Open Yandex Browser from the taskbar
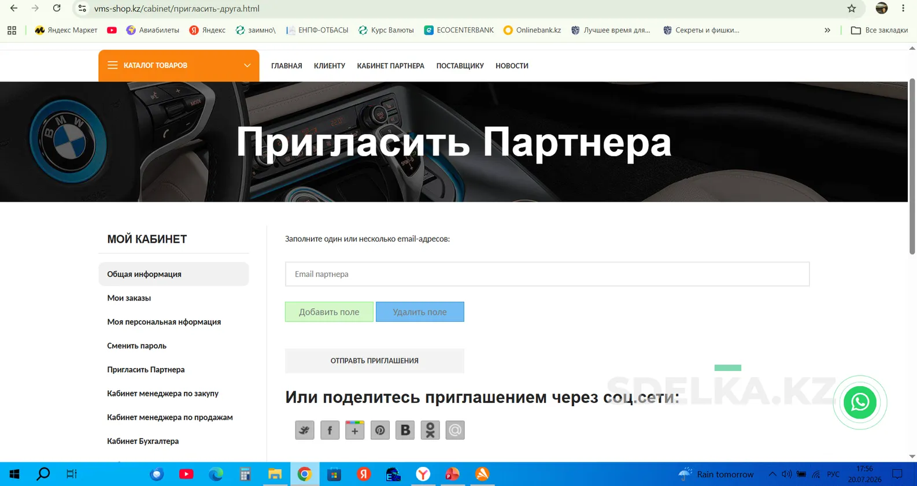Image resolution: width=917 pixels, height=486 pixels. 423,474
